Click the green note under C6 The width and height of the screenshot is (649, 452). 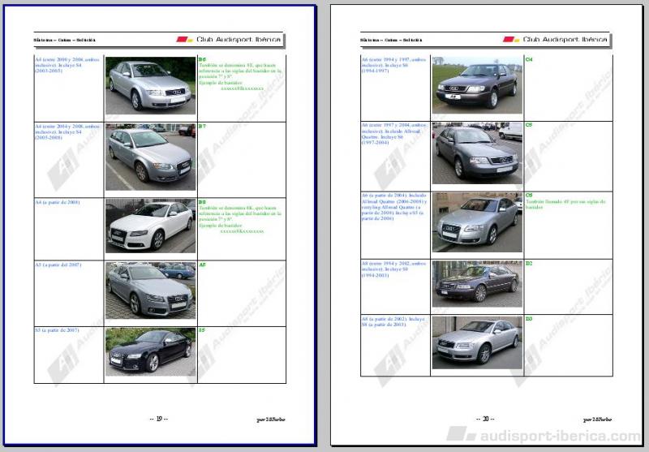point(565,204)
